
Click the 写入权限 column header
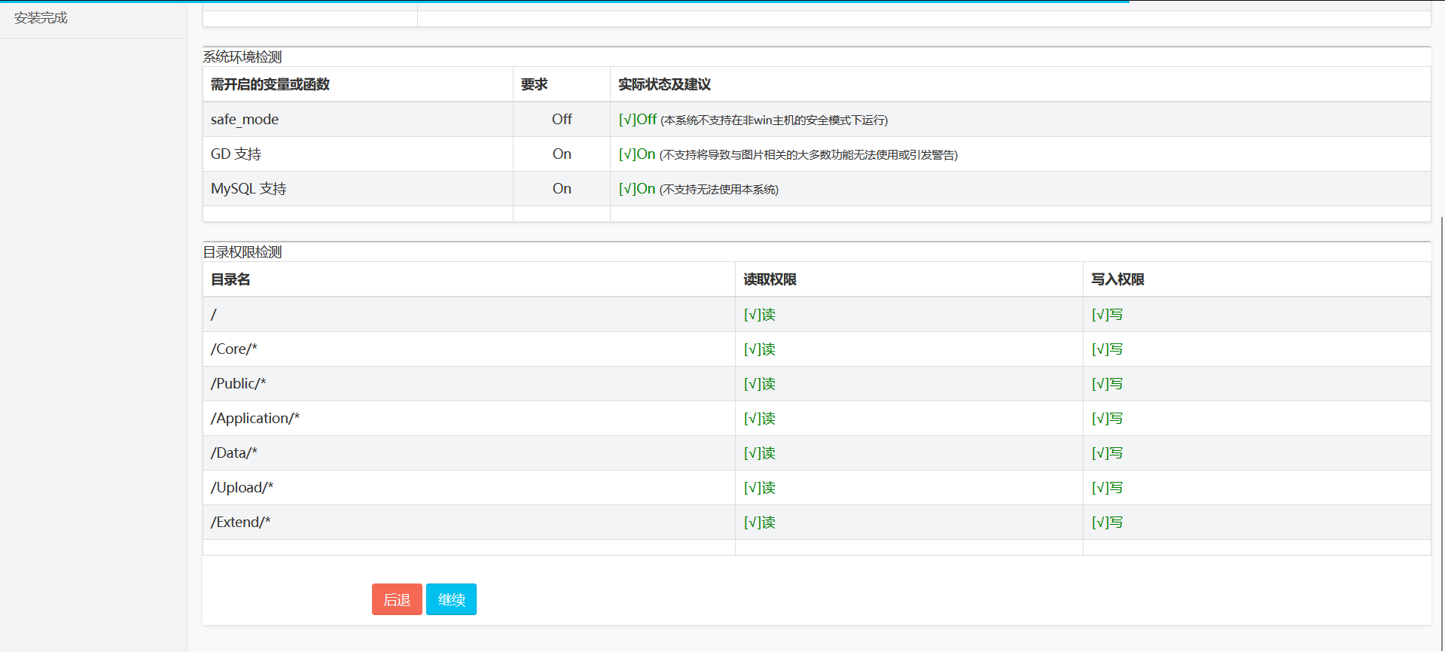(1117, 279)
